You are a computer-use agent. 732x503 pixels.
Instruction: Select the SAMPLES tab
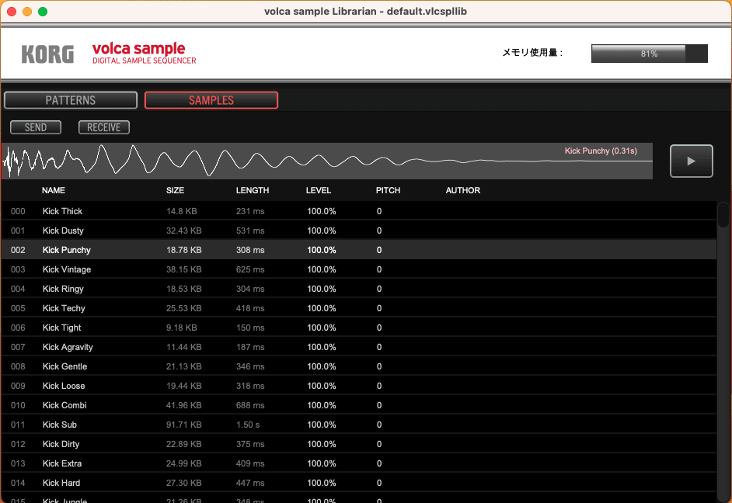[211, 100]
